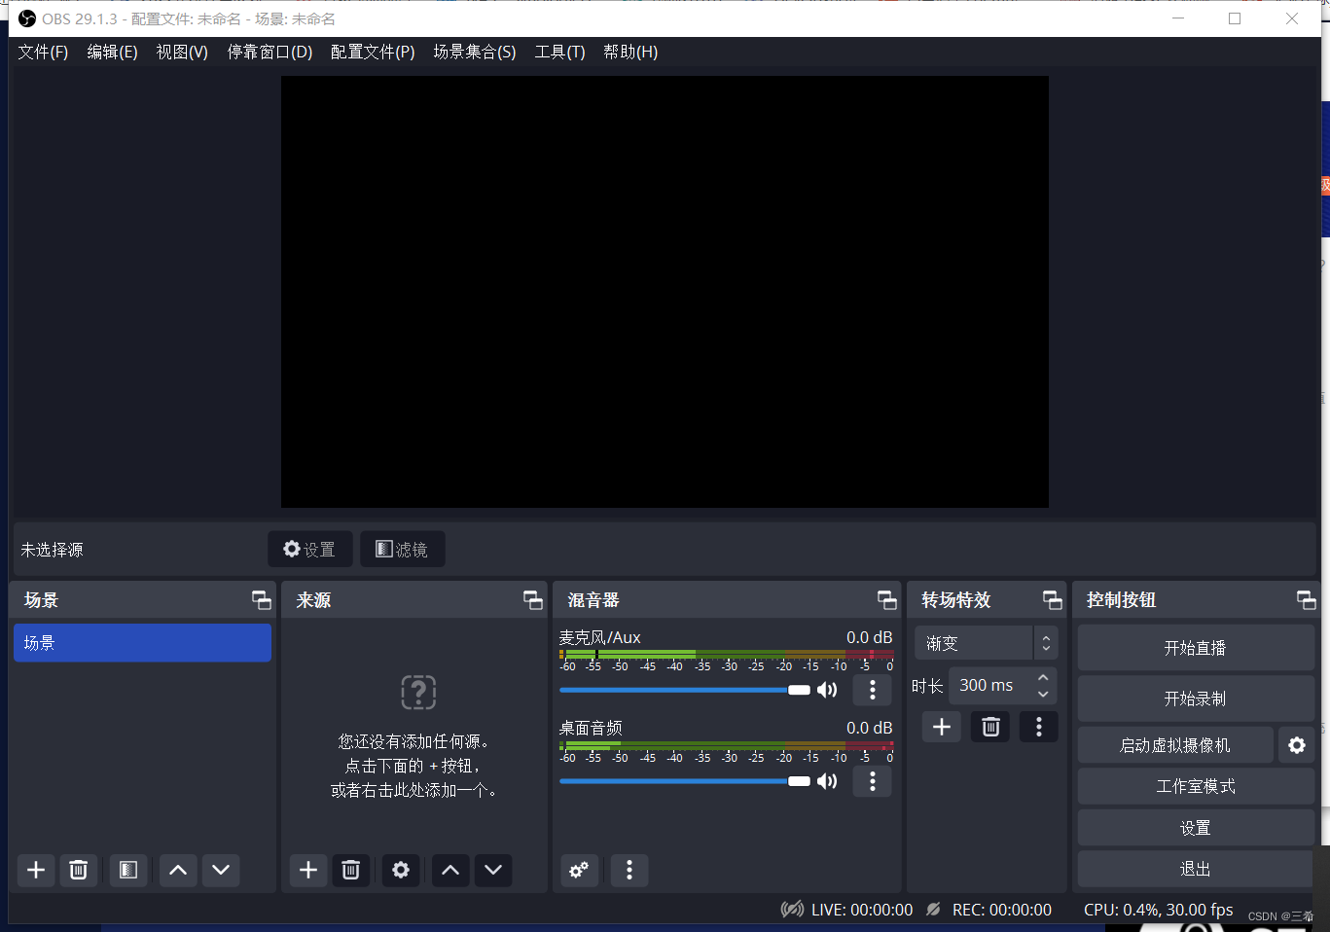Image resolution: width=1330 pixels, height=932 pixels.
Task: Click the black preview canvas
Action: (665, 292)
